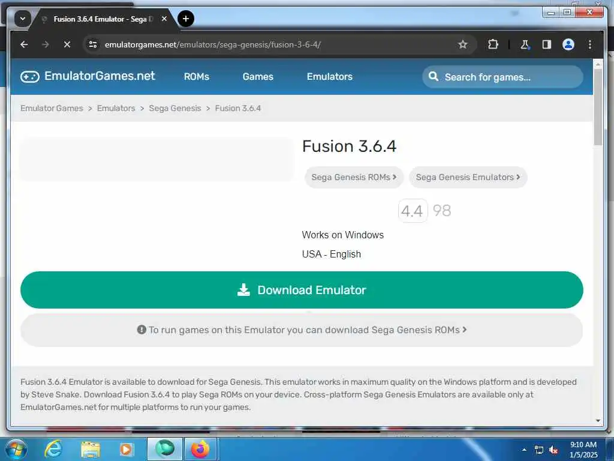This screenshot has width=614, height=461.
Task: Follow Emulator Games breadcrumb link
Action: coord(52,108)
